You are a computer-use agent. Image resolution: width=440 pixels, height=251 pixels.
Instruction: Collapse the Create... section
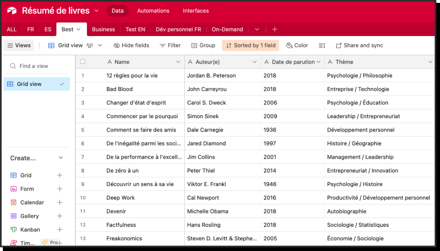[61, 158]
